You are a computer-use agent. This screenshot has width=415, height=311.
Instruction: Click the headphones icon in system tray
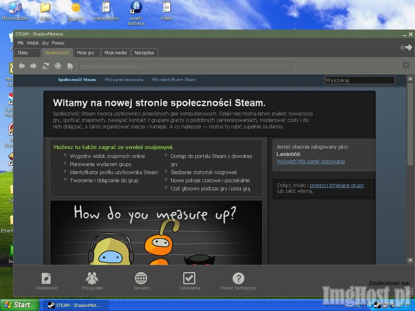[385, 305]
